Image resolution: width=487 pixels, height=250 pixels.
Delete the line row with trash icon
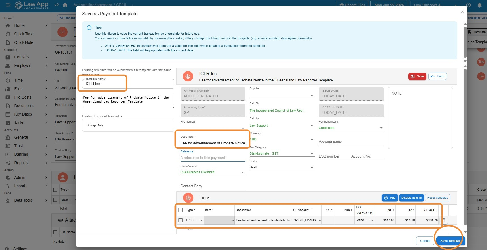coord(444,220)
